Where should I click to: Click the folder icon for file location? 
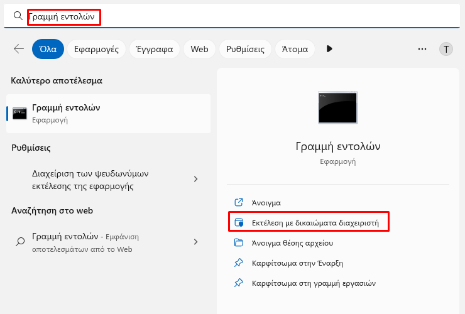click(239, 242)
